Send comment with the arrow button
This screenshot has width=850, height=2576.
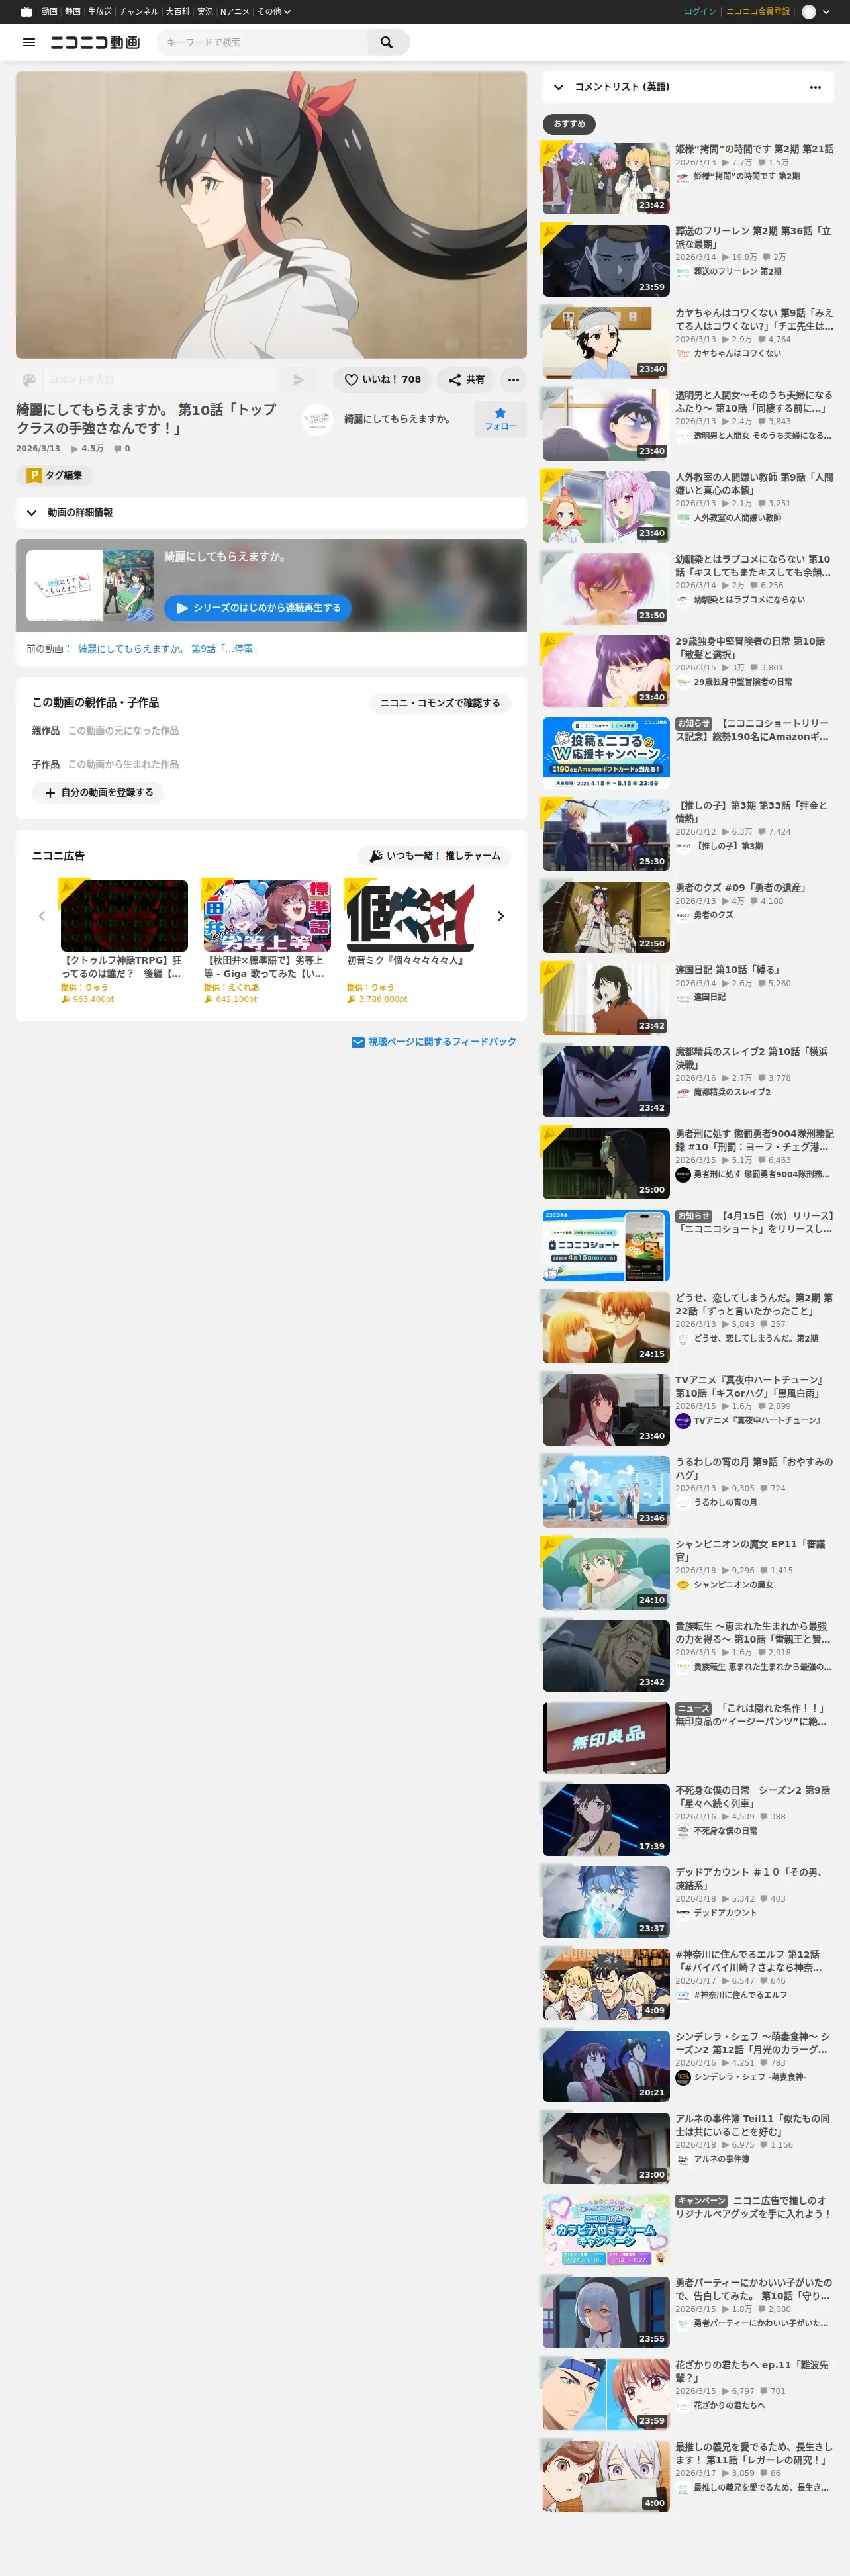[298, 380]
